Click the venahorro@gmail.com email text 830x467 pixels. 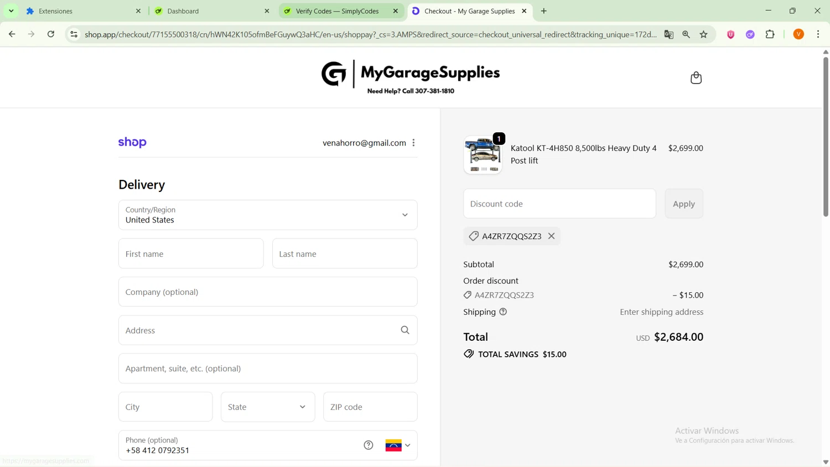pyautogui.click(x=364, y=143)
